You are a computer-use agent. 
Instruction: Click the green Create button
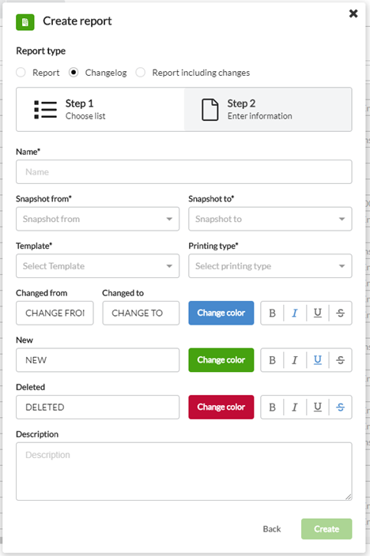[327, 529]
